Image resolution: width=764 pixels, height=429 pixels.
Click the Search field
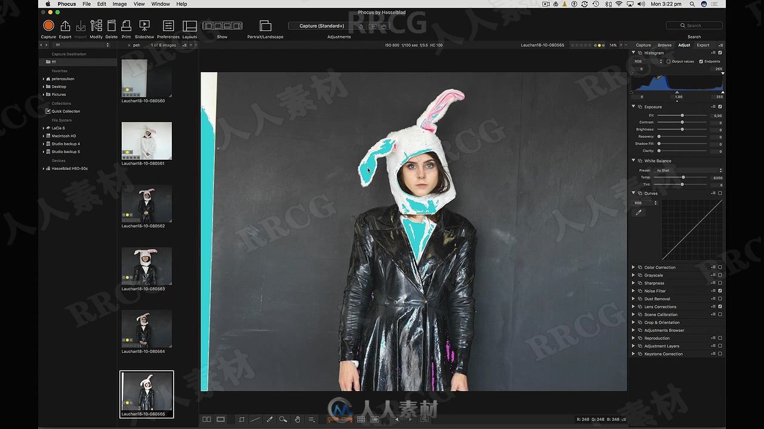[x=694, y=26]
